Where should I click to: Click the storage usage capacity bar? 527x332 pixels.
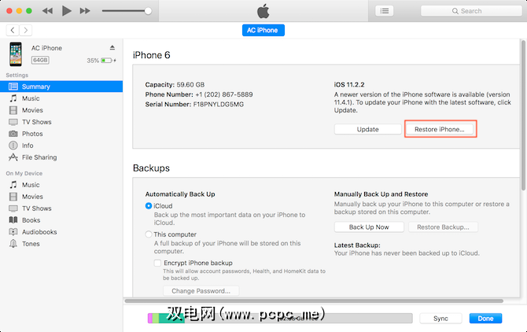click(280, 318)
